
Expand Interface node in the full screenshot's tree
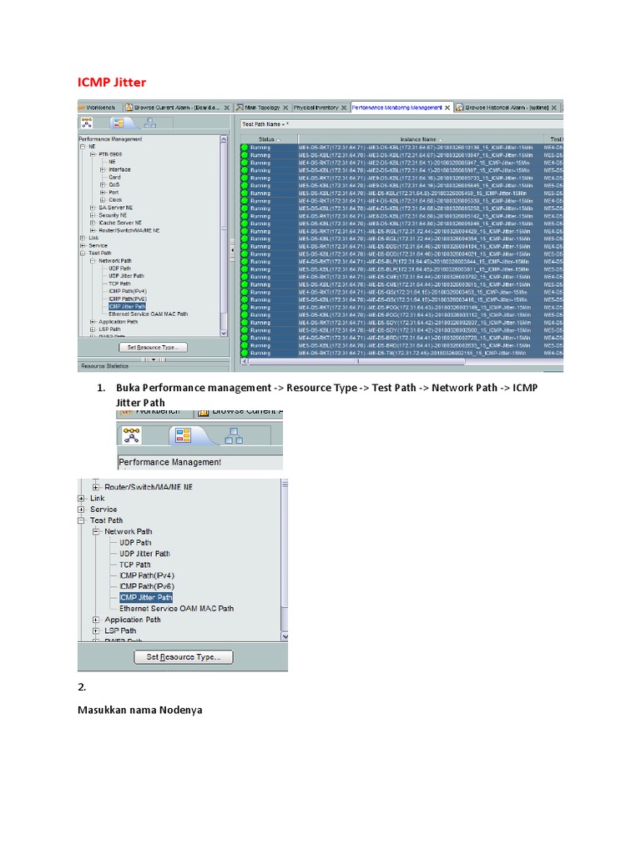[103, 169]
